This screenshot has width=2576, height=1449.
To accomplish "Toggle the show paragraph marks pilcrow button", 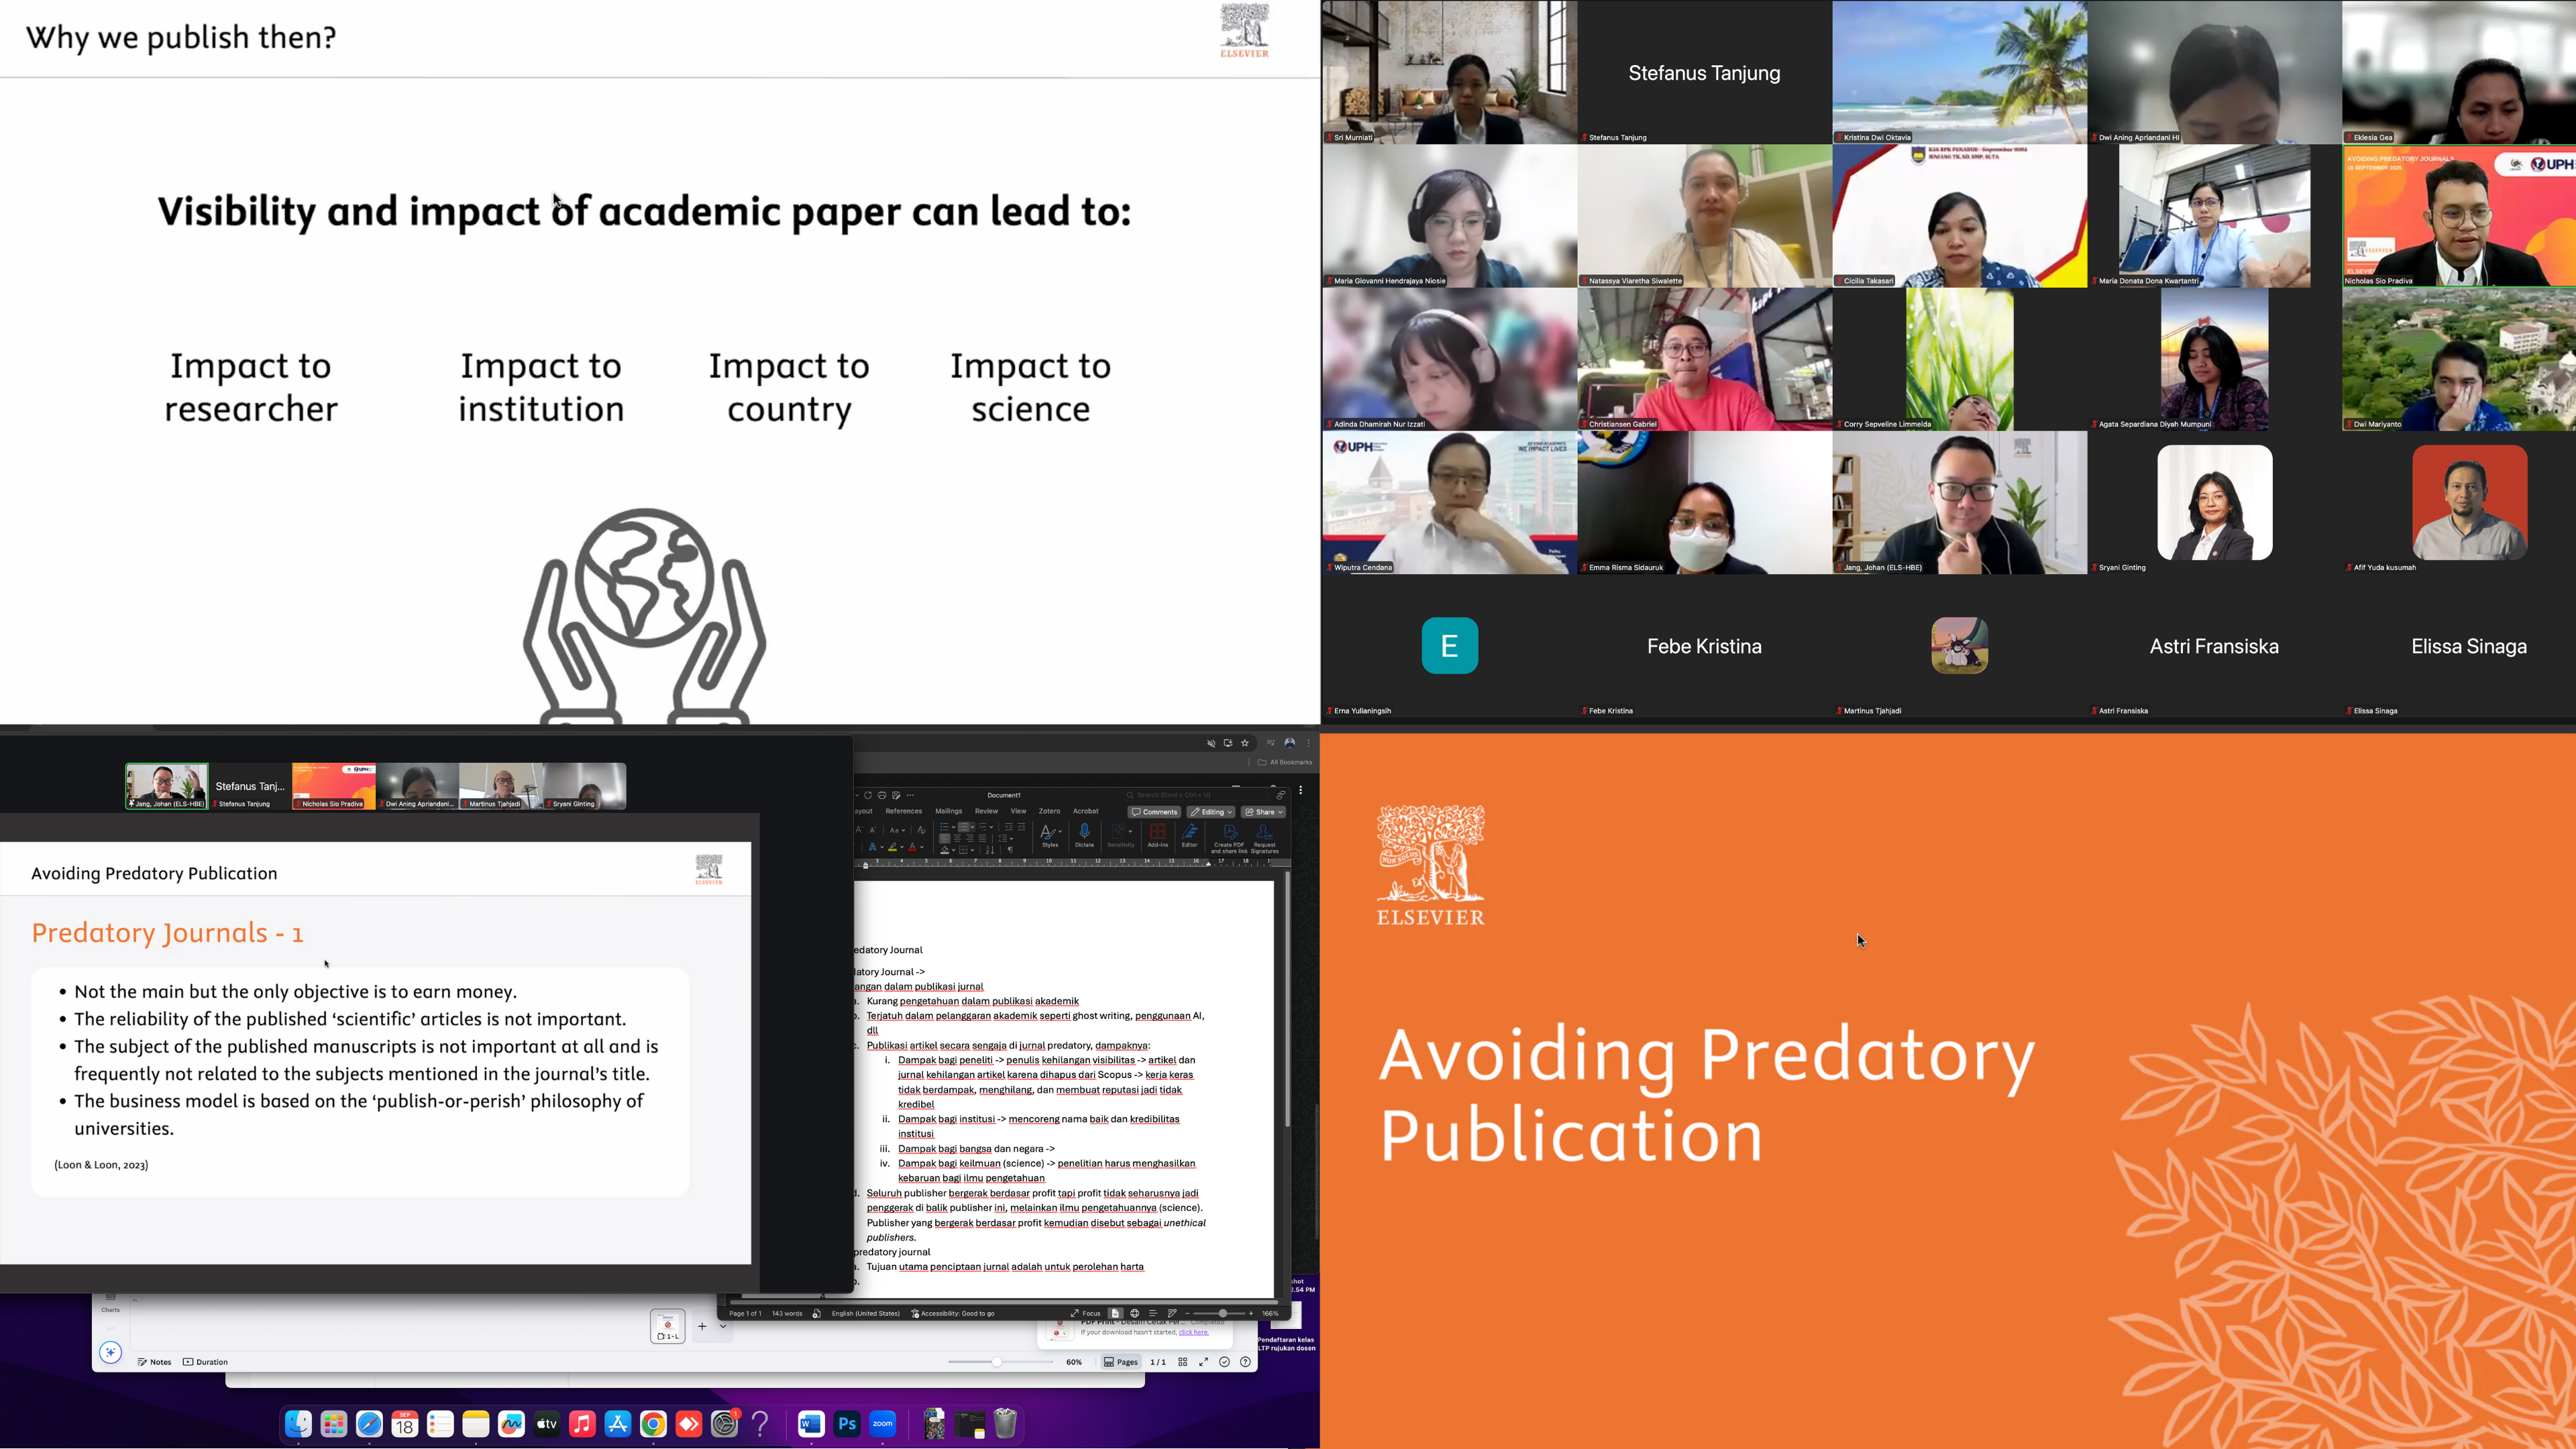I will coord(1011,850).
